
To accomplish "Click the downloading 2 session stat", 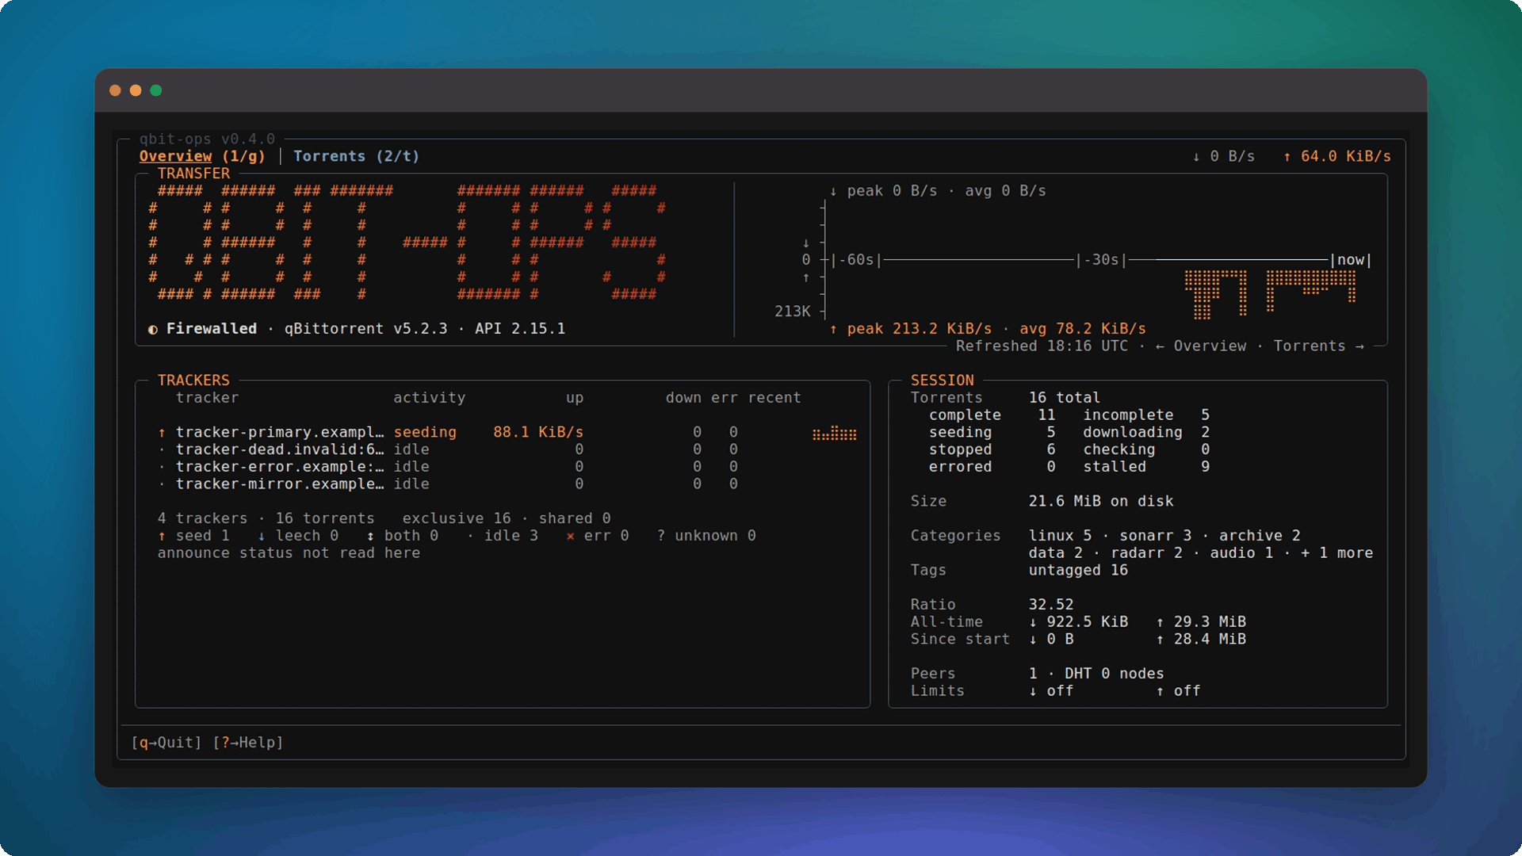I will [x=1146, y=433].
